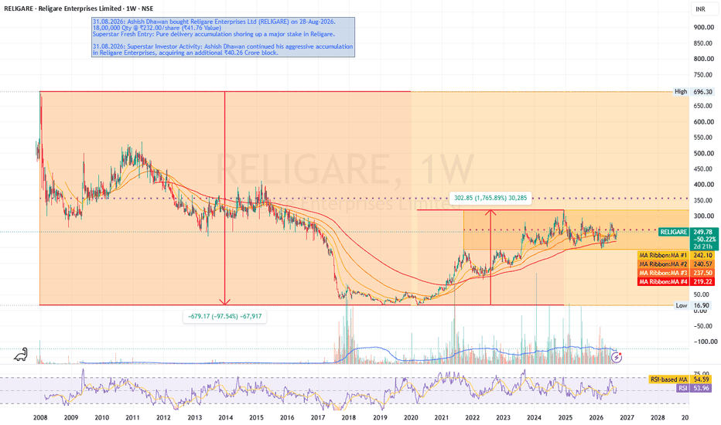Click the dinosaur logo icon beside volume pane

[x=21, y=354]
